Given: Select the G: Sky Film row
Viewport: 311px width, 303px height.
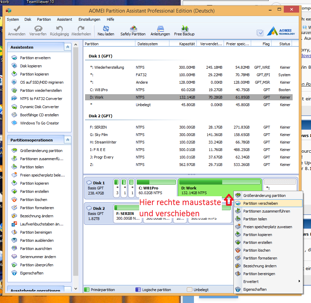Looking at the screenshot, I should pyautogui.click(x=189, y=135).
